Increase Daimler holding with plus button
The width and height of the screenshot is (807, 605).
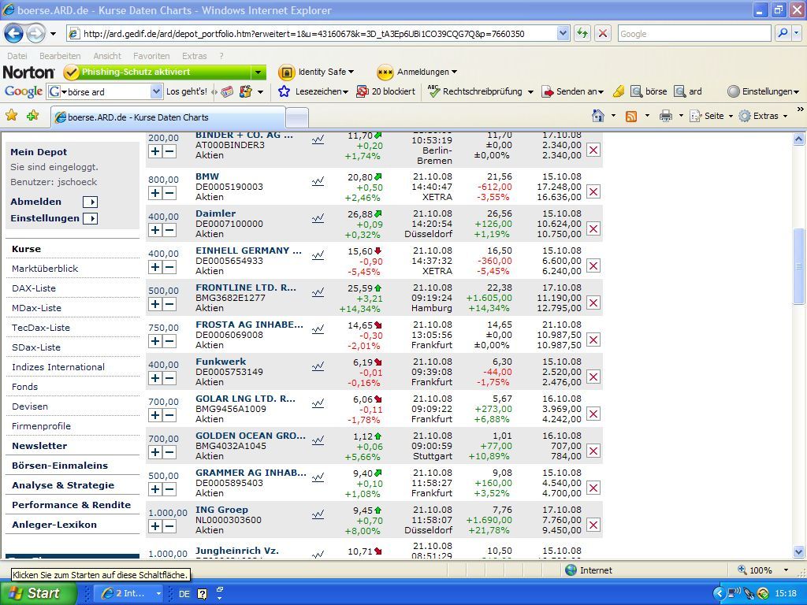point(155,230)
